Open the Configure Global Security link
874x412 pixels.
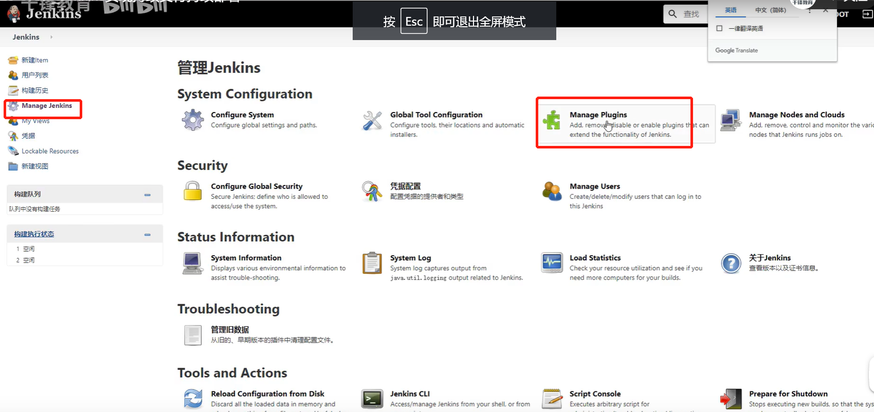(257, 186)
